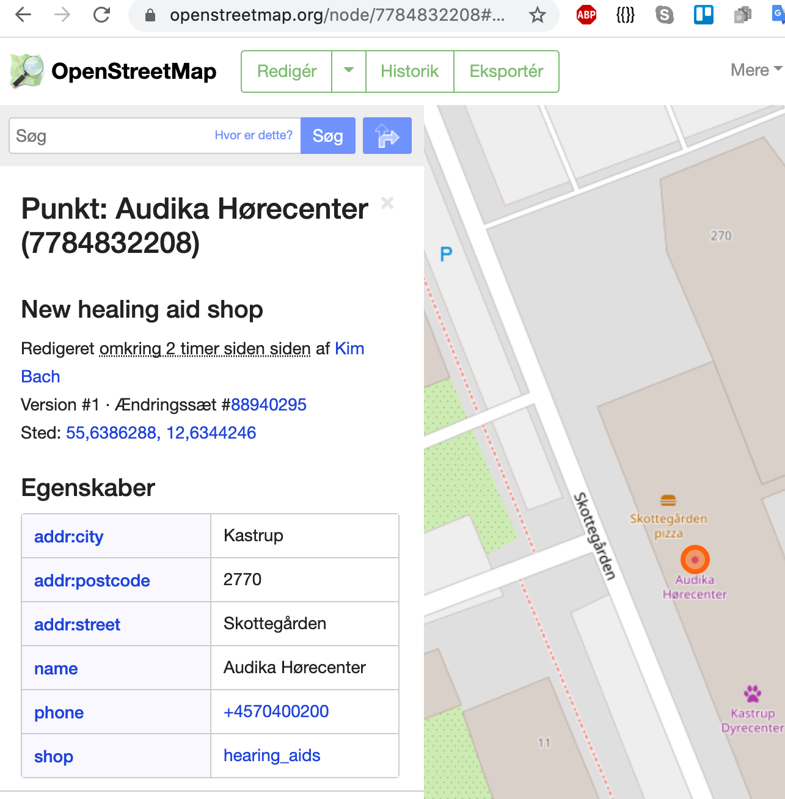
Task: Open the addr:postcode tag key link
Action: 92,581
